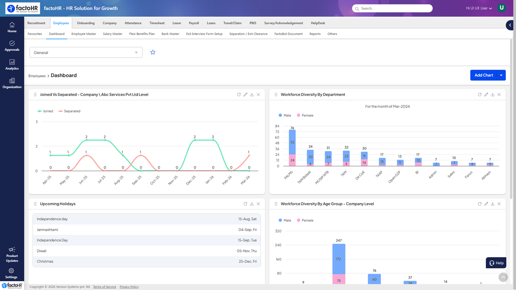
Task: Download the Upcoming Holidays list
Action: point(252,204)
